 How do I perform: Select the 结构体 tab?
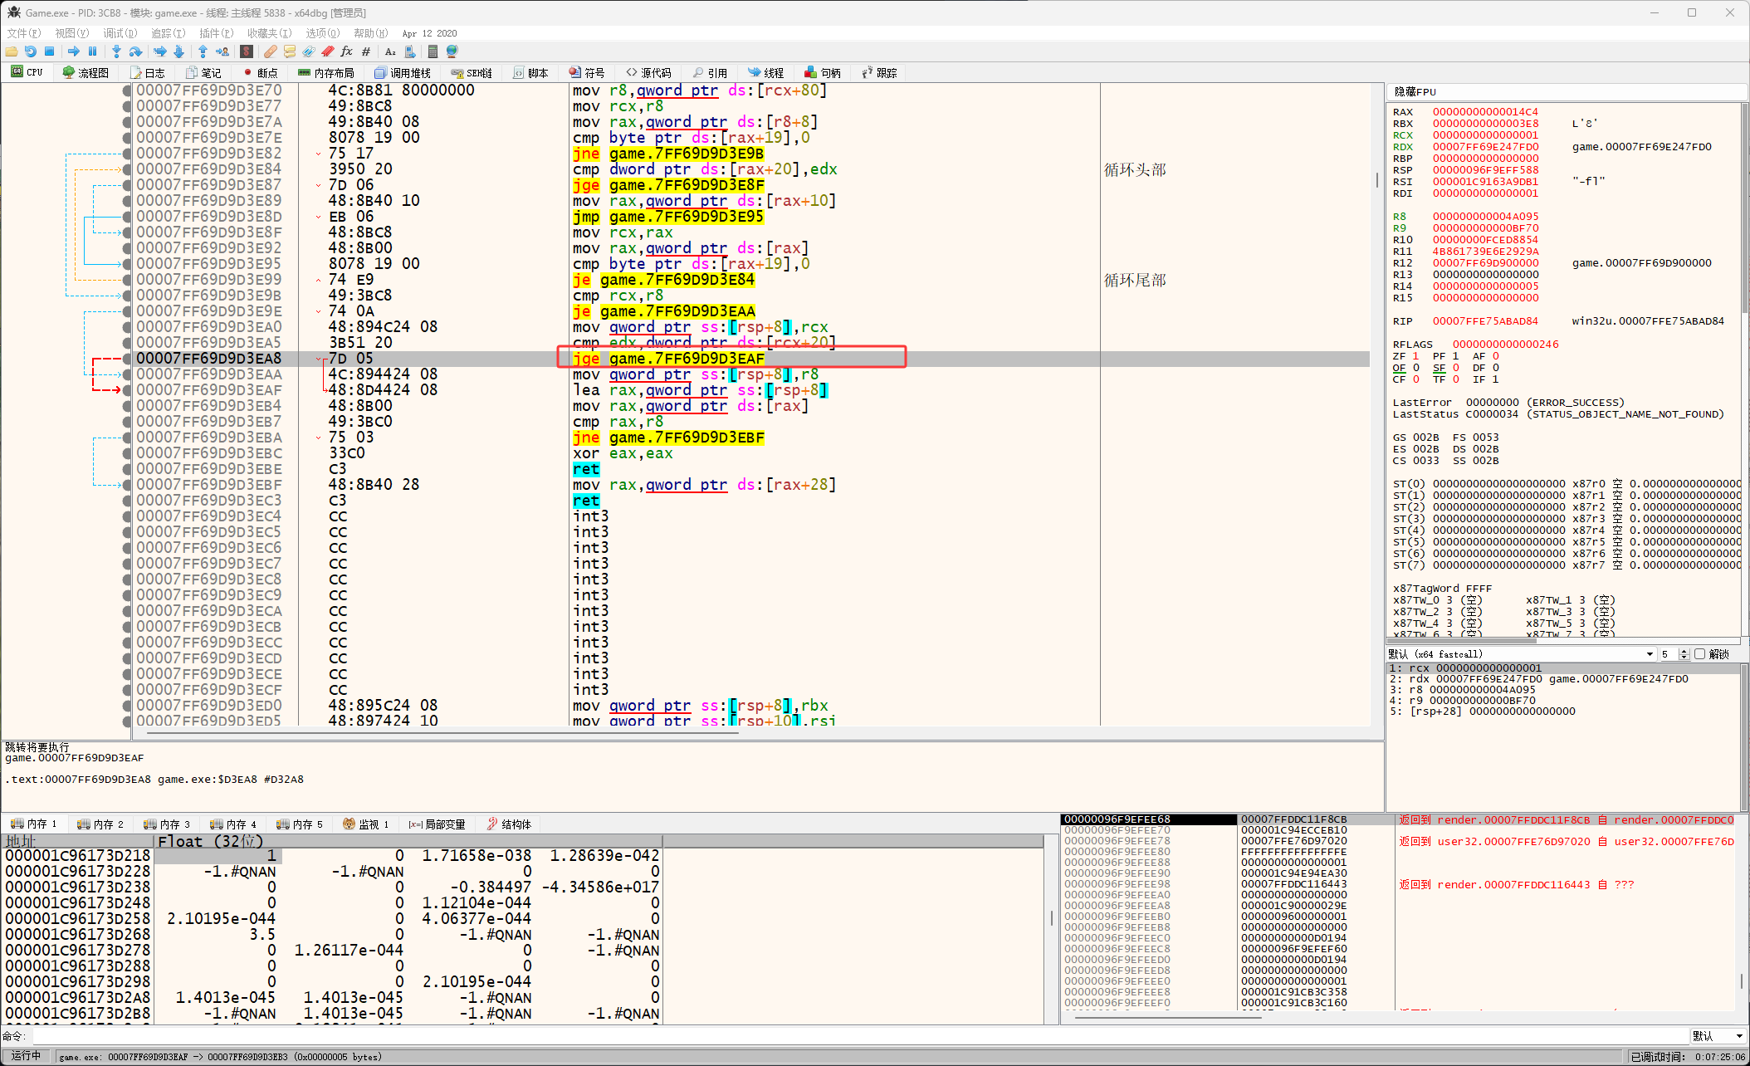pyautogui.click(x=509, y=824)
